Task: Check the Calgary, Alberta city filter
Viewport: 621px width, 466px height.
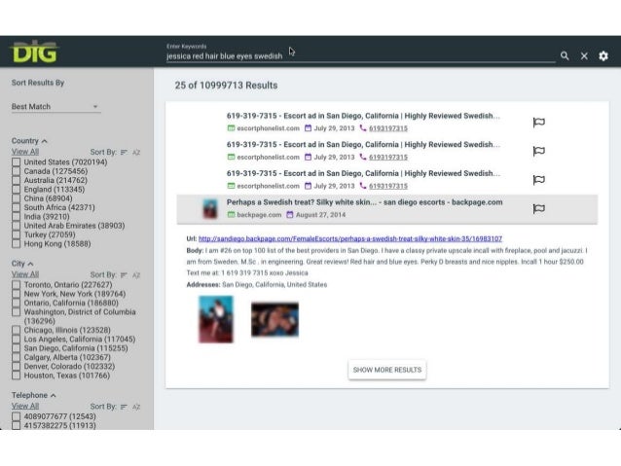Action: click(16, 357)
